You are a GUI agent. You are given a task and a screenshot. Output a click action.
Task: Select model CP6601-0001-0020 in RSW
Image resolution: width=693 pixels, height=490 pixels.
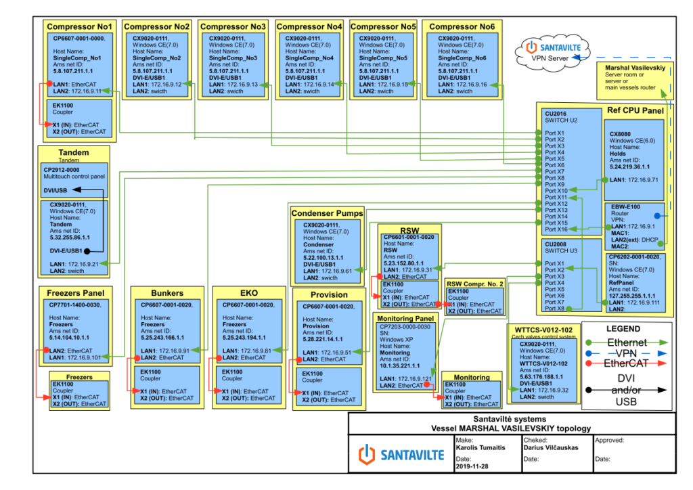pyautogui.click(x=409, y=238)
